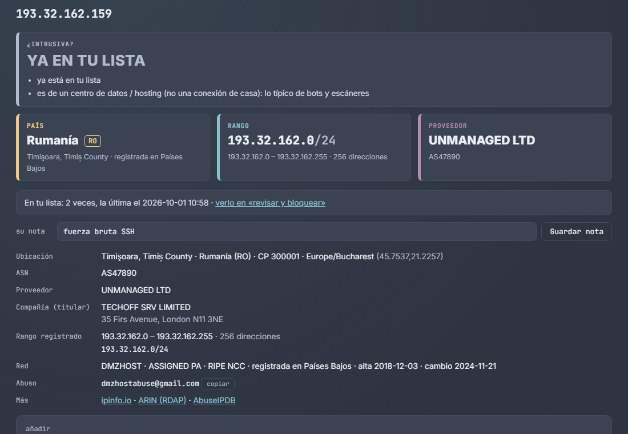
Task: Click Timişoara, Timiş County text in País card
Action: click(67, 156)
